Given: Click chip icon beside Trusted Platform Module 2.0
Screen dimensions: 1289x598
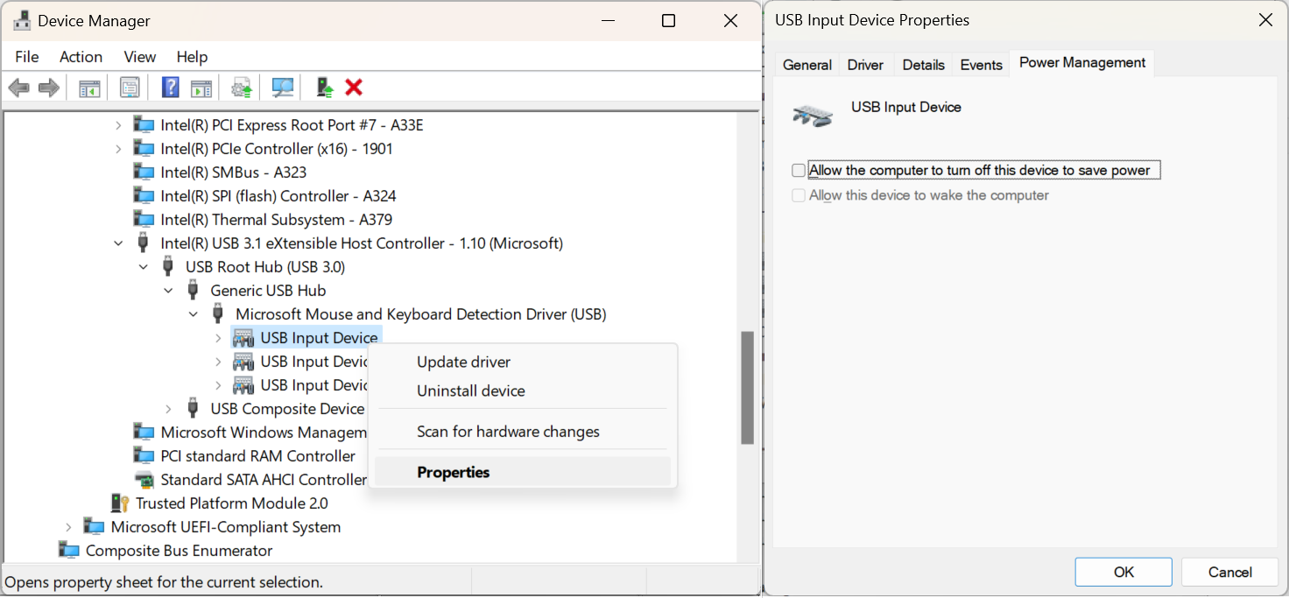Looking at the screenshot, I should click(x=119, y=503).
